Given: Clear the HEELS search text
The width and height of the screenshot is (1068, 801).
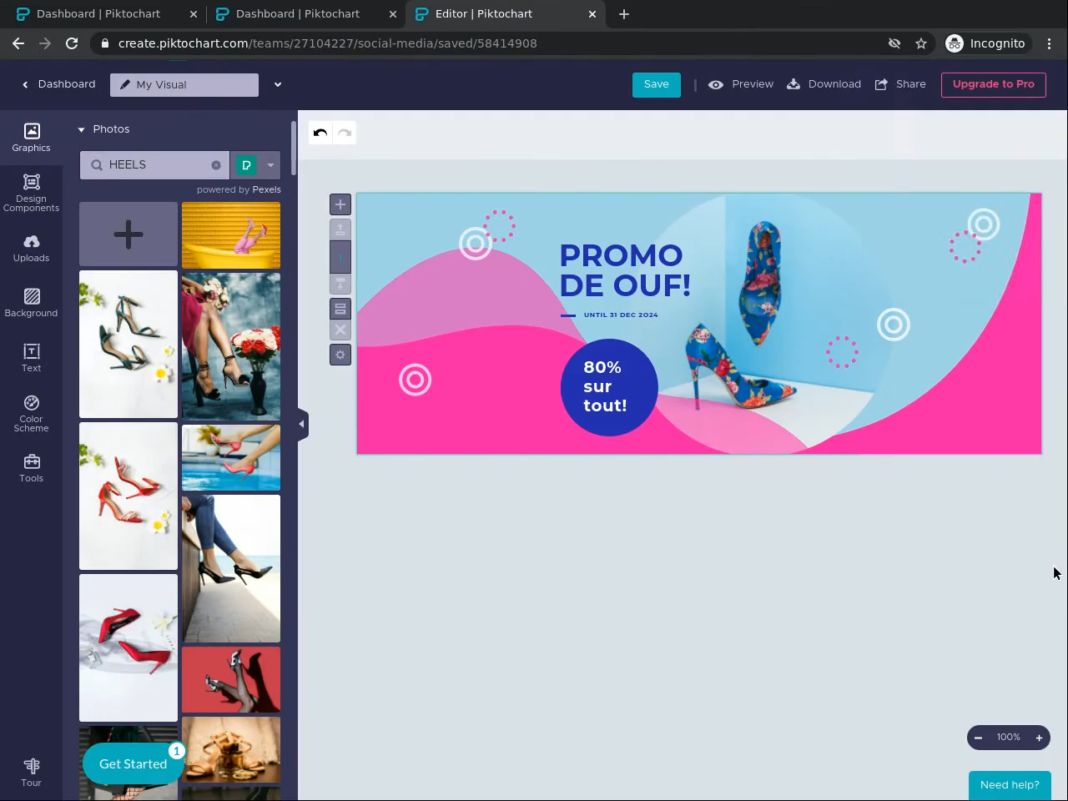Looking at the screenshot, I should point(216,165).
